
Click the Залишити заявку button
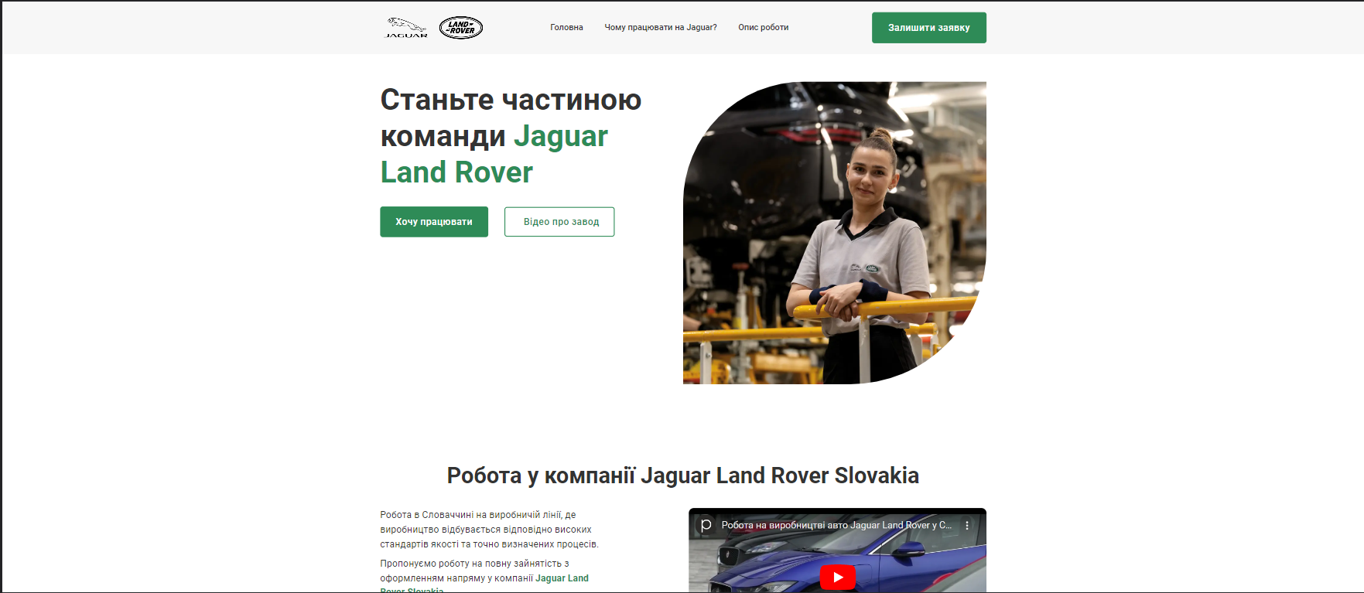(x=928, y=28)
